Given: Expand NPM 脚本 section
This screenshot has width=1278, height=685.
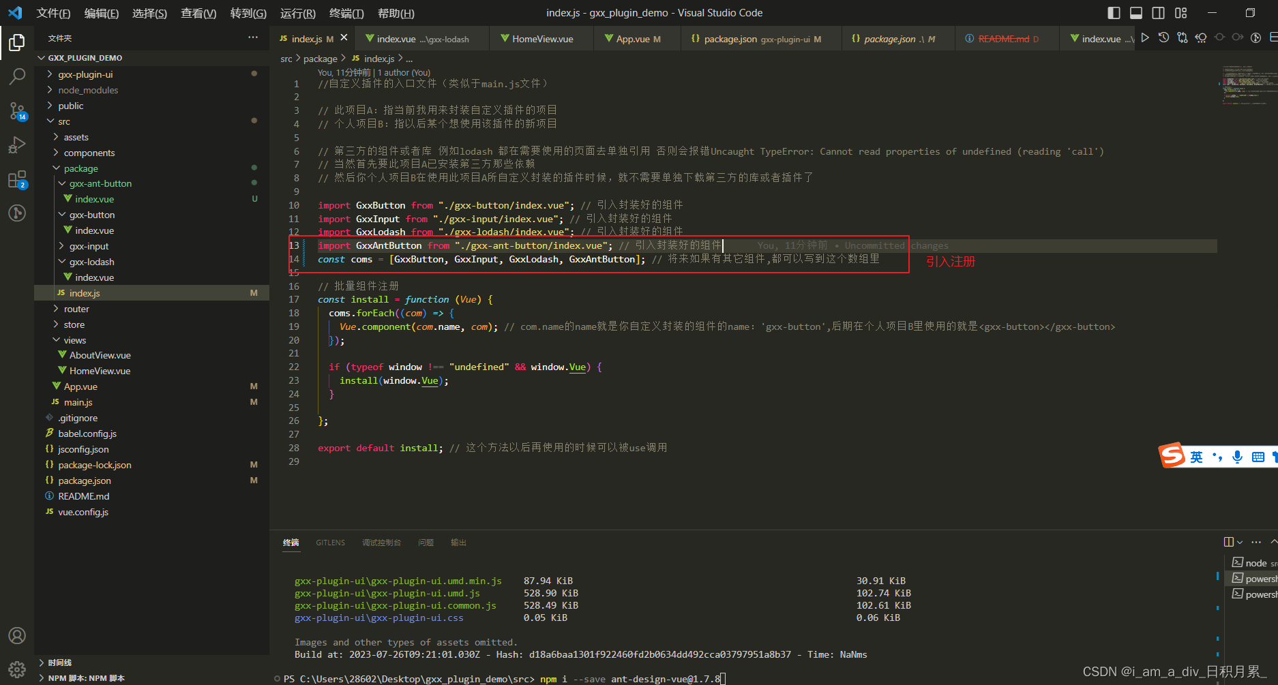Looking at the screenshot, I should pos(151,678).
